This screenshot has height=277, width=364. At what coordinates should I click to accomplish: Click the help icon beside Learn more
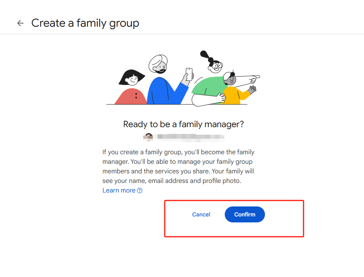point(140,191)
